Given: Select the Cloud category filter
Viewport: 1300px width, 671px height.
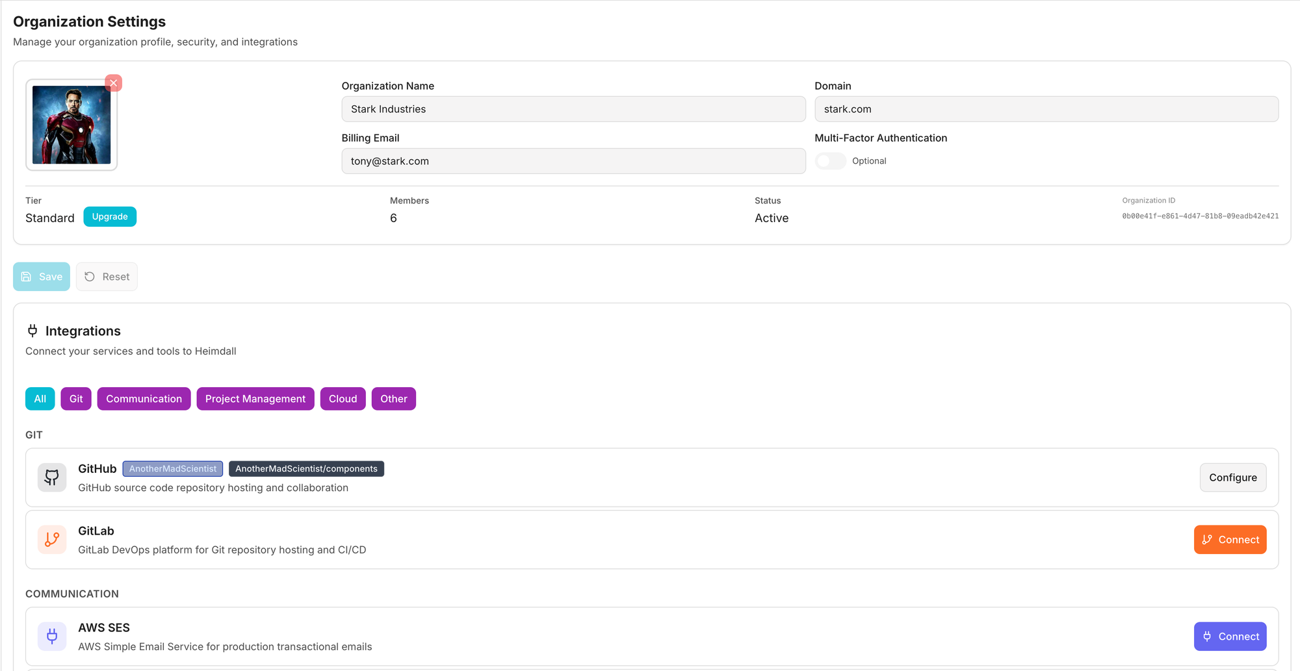Looking at the screenshot, I should (343, 399).
